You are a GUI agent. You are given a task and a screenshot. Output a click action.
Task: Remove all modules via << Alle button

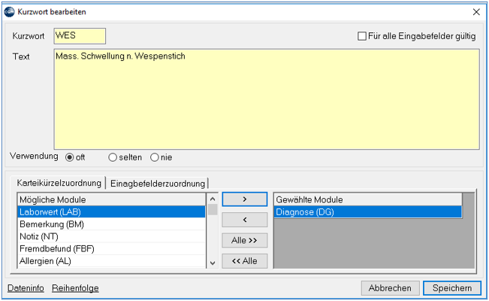pos(245,261)
